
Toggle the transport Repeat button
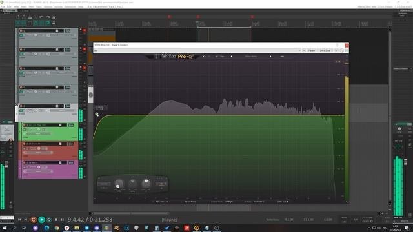coord(49,220)
